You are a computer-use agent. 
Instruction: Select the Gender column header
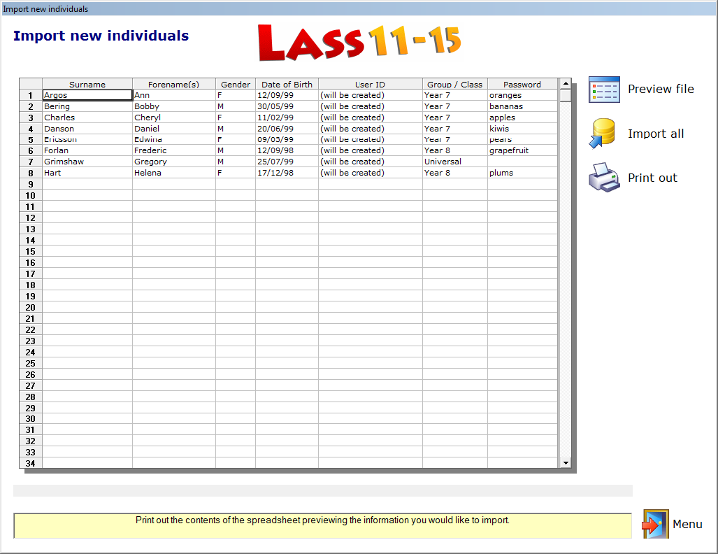pos(236,84)
